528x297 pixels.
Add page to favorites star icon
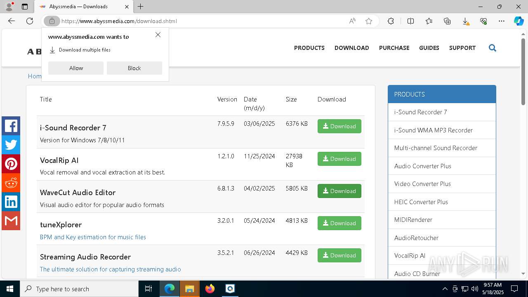(369, 21)
